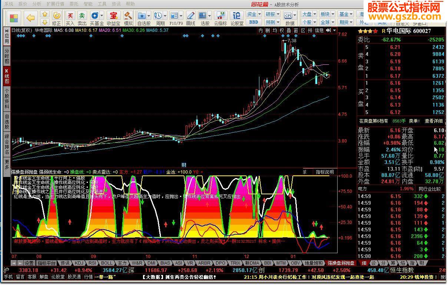Click the yellow up arrow icon

point(44,14)
